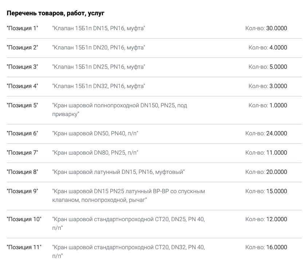Click the "Перечень товаров, работ, услуг" heading

[x=56, y=13]
